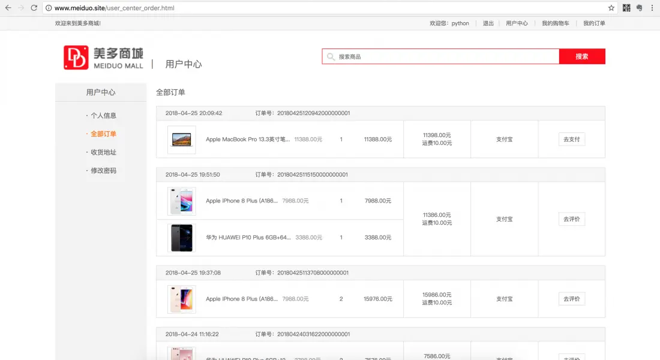This screenshot has height=360, width=660.
Task: Click the iPhone 8 Plus name in the 19:51:50 order
Action: [x=242, y=201]
